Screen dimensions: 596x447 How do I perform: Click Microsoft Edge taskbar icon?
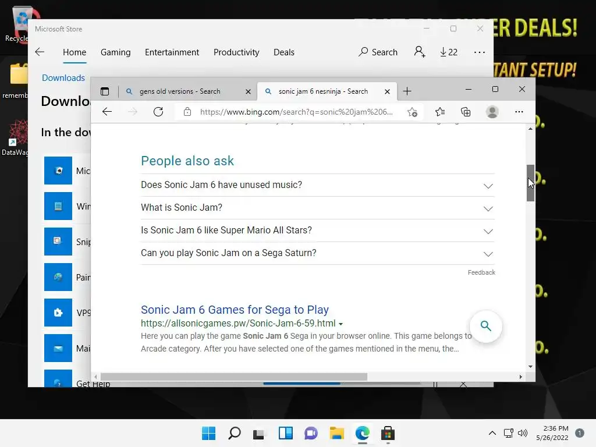[362, 433]
